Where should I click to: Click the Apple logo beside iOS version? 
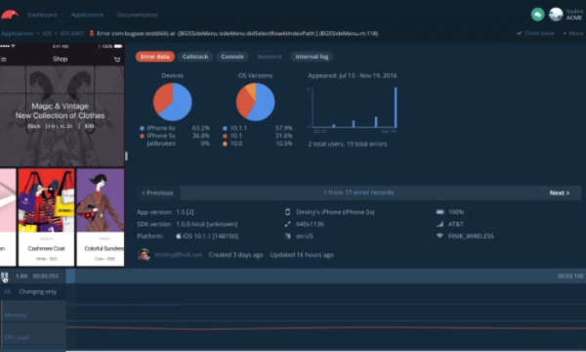point(179,236)
